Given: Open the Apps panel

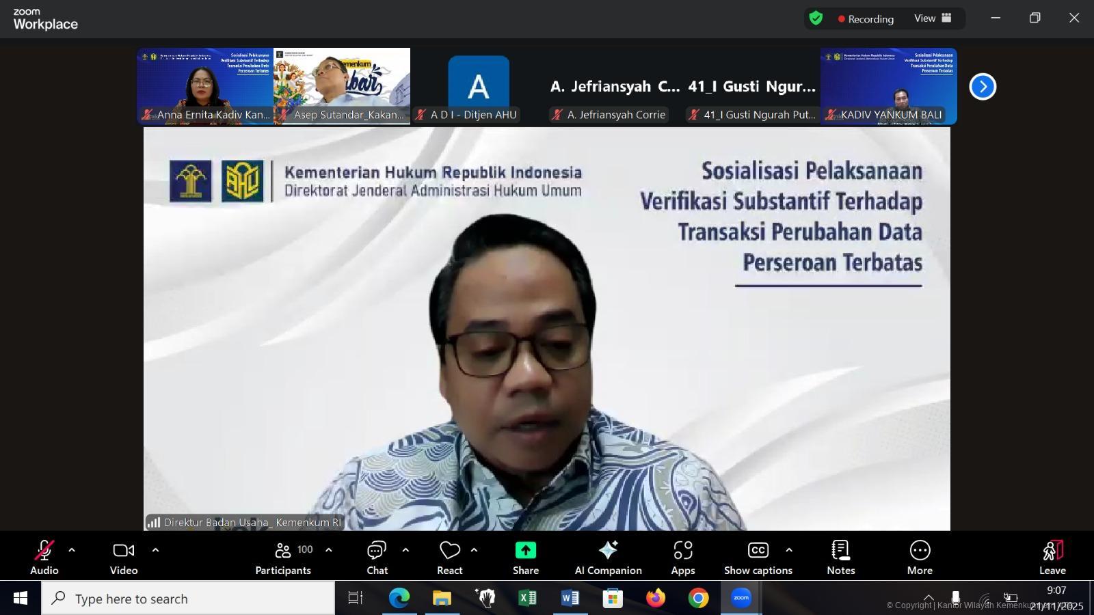Looking at the screenshot, I should (x=682, y=558).
